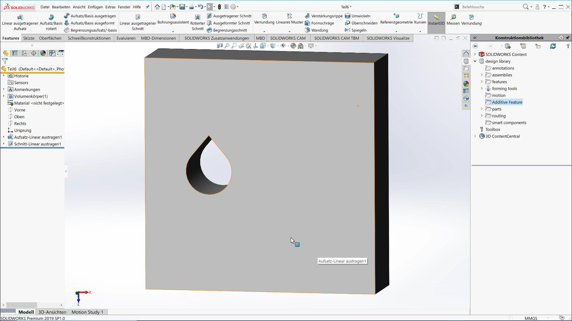
Task: Select the Spiegeln tool
Action: [x=355, y=30]
